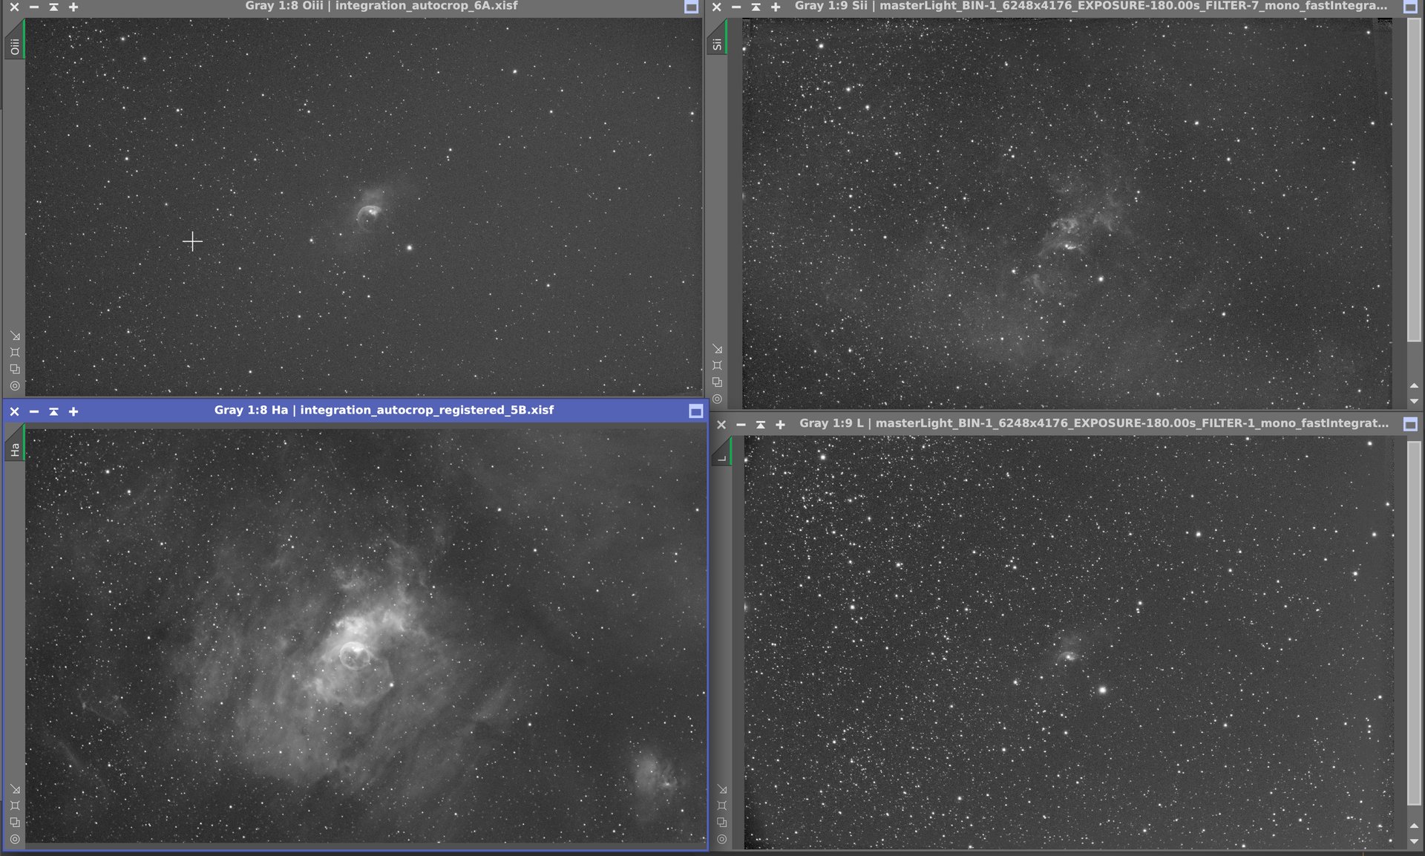
Task: Select the Sii view identifier tab
Action: point(716,37)
